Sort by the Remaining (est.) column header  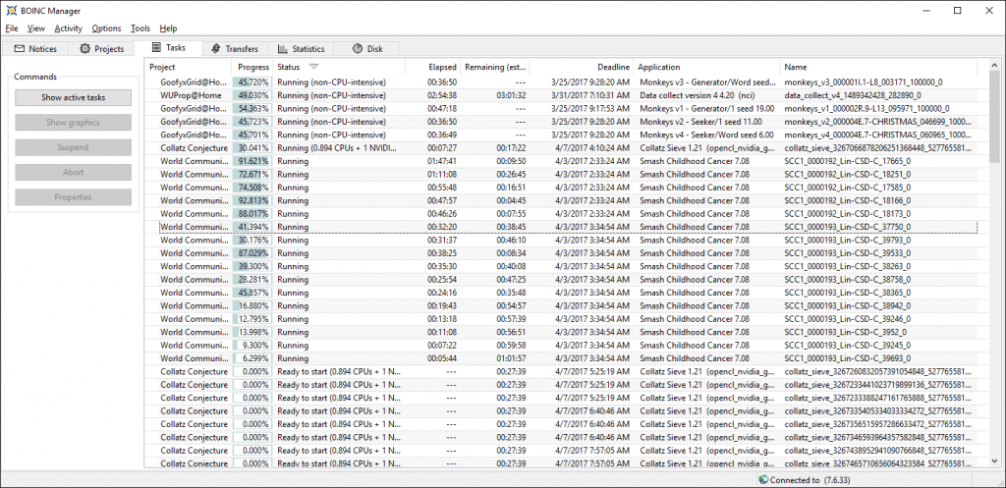495,67
